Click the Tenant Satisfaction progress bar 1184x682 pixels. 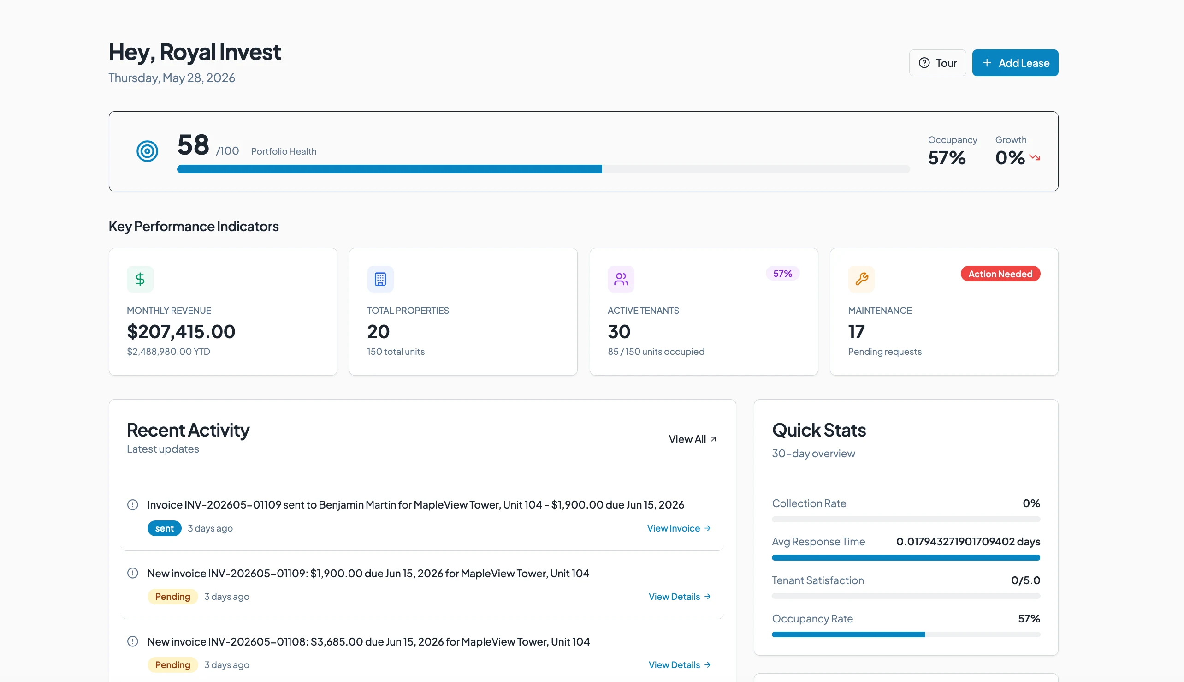pyautogui.click(x=906, y=596)
